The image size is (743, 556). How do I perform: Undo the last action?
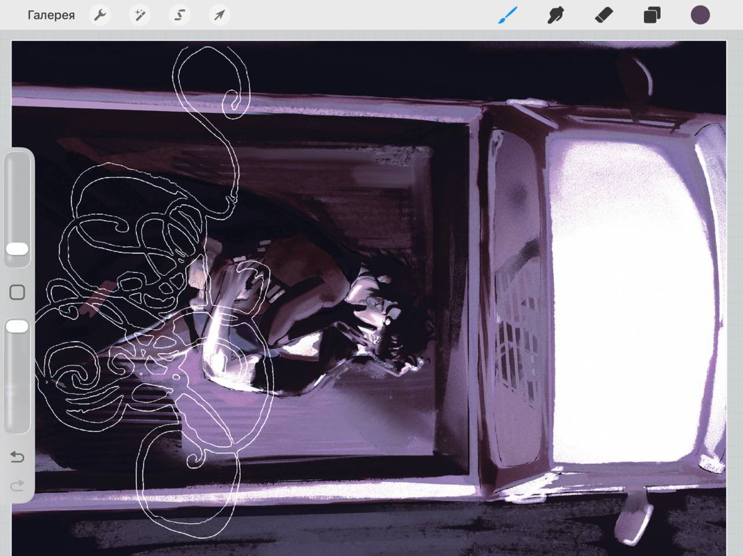click(x=17, y=457)
